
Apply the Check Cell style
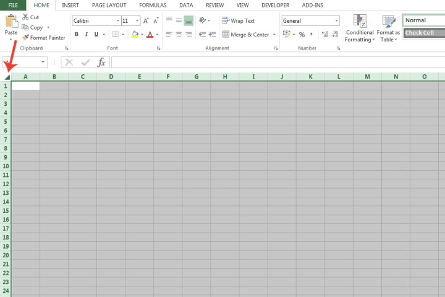coord(423,33)
